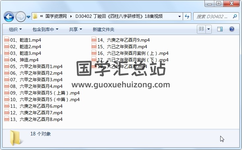Open the more view options dropdown arrow
This screenshot has width=242, height=150.
click(208, 29)
